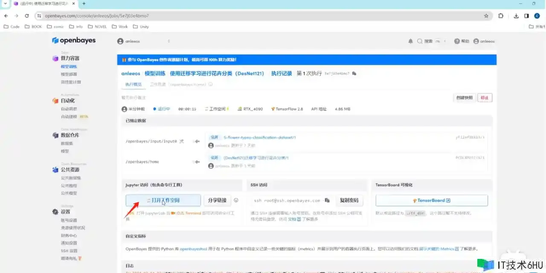The height and width of the screenshot is (273, 546).
Task: Open 公共数据集 in the sidebar
Action: (x=71, y=178)
